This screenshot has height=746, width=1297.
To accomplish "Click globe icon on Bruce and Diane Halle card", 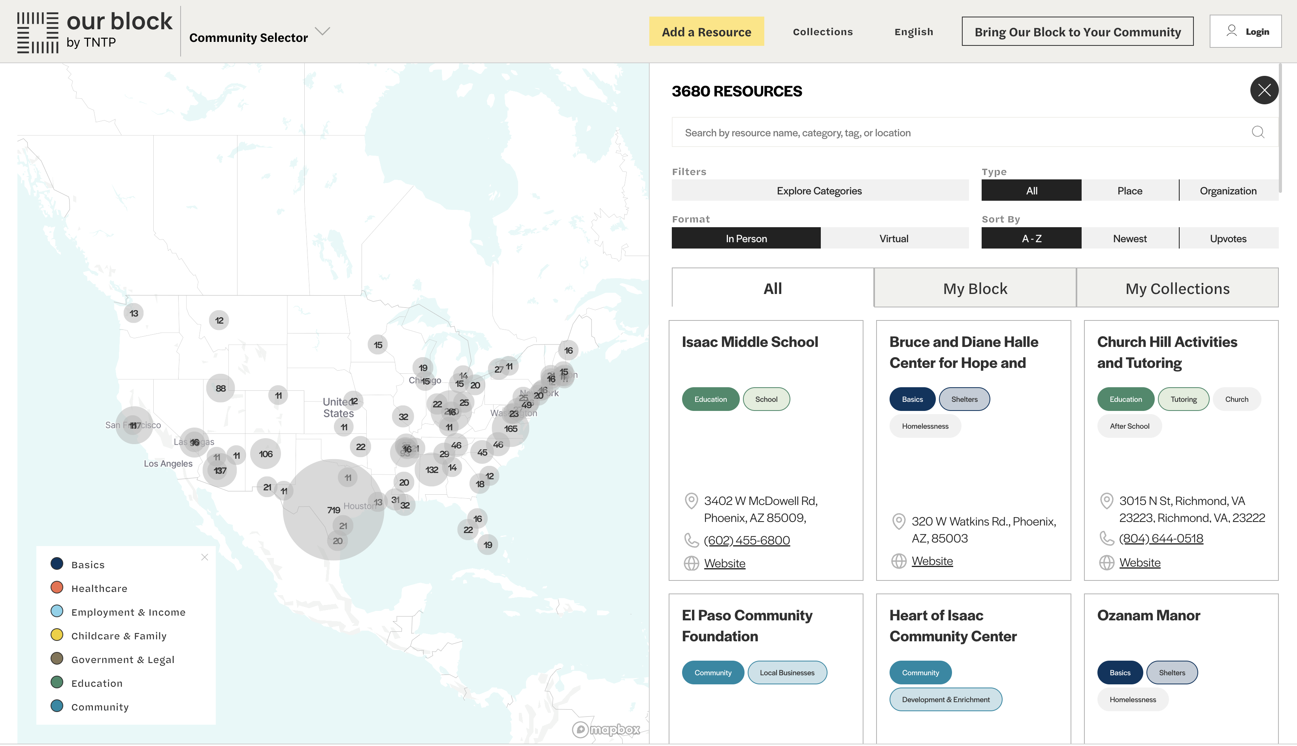I will point(898,561).
